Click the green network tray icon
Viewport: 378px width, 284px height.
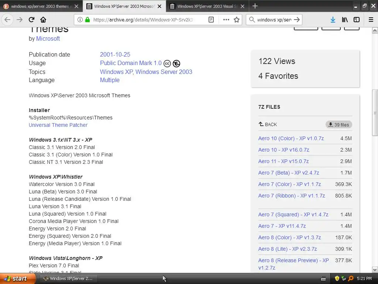344,278
